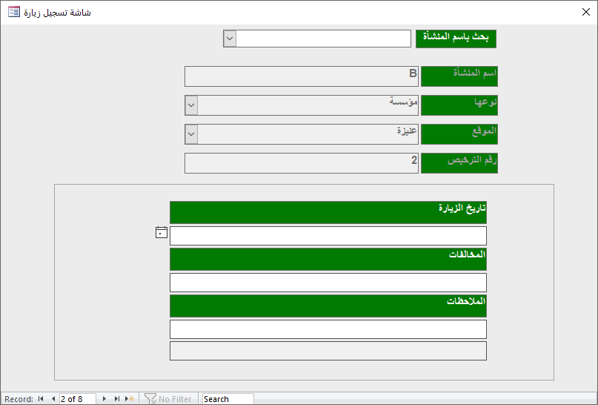Go to first record
Screen dimensions: 598x405
coord(41,399)
